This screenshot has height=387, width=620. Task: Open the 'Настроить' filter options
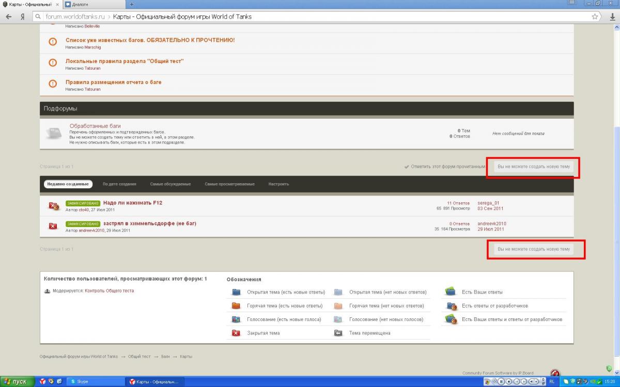[x=278, y=184]
